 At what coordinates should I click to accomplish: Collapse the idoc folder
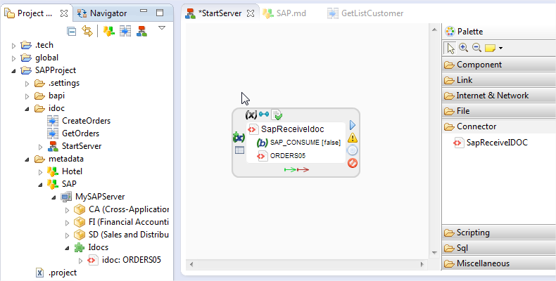point(27,109)
